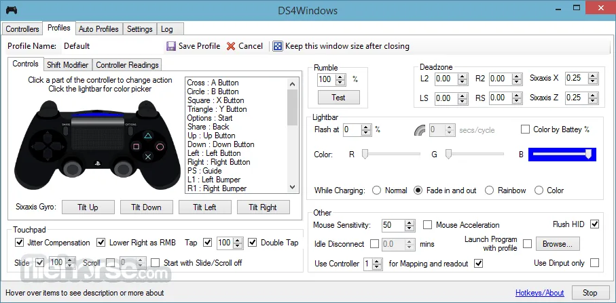
Task: Click the Tilt Up button
Action: pos(88,207)
